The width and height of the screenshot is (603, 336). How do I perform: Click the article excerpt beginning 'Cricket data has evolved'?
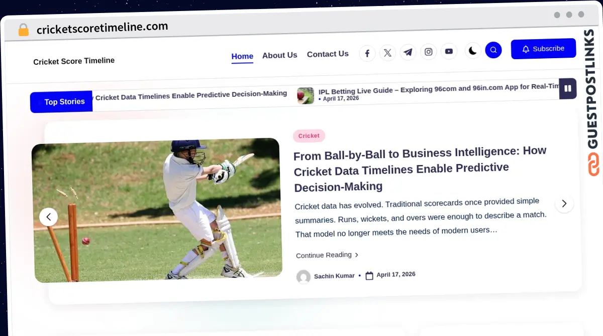tap(421, 217)
